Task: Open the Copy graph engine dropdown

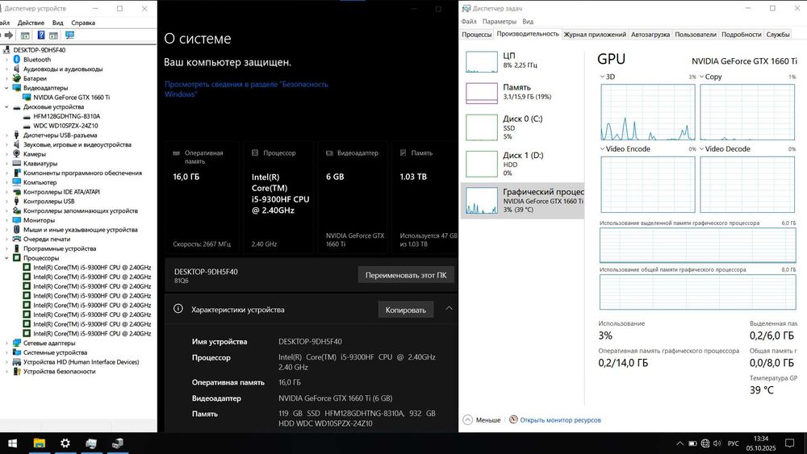Action: tap(701, 77)
